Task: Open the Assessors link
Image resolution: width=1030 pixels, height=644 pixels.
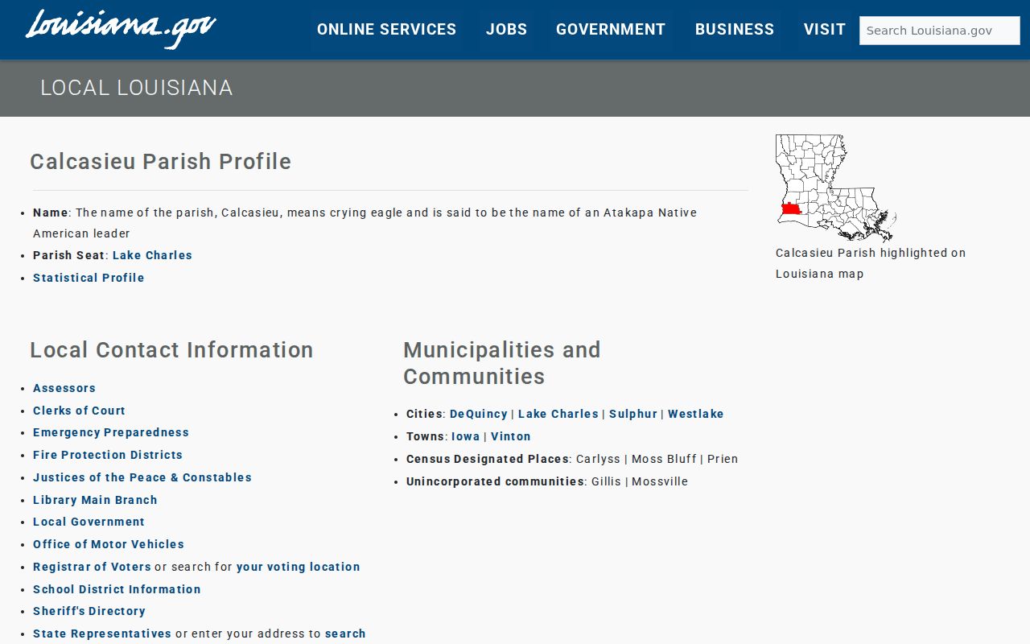Action: 64,388
